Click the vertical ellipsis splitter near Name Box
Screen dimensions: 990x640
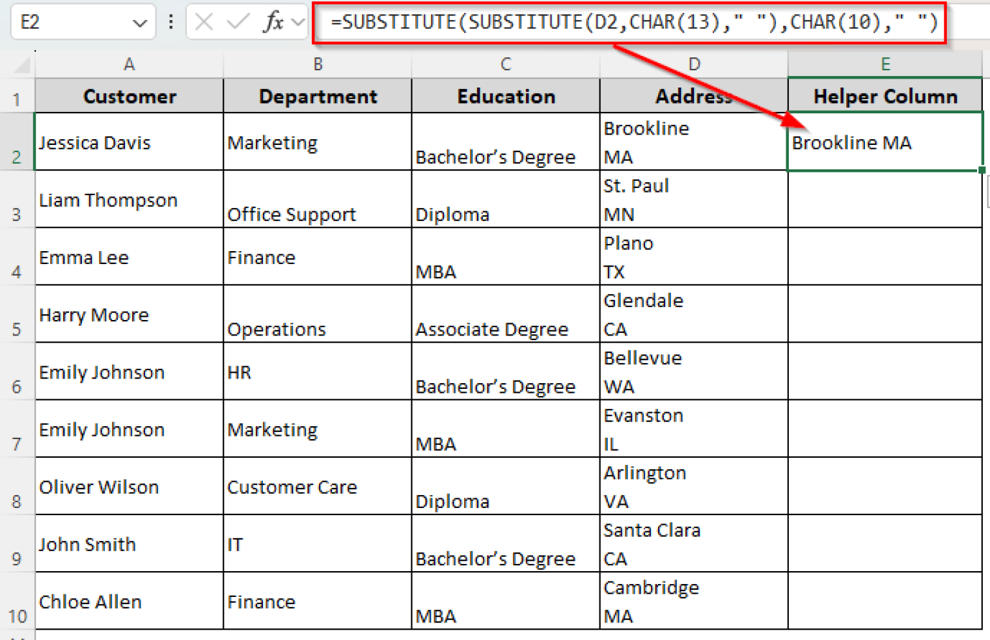click(170, 21)
